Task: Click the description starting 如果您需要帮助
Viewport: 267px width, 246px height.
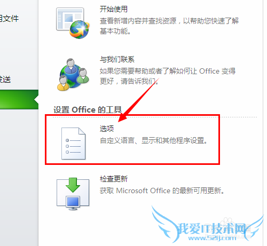Action: click(168, 76)
